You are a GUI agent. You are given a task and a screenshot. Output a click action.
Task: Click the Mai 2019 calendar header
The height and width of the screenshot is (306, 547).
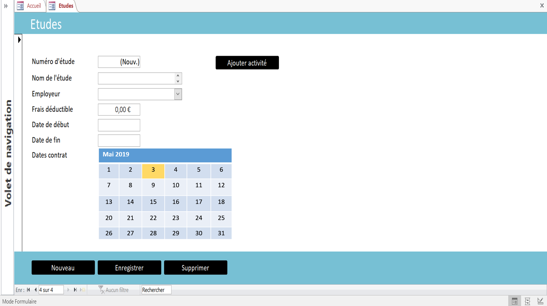click(x=165, y=155)
